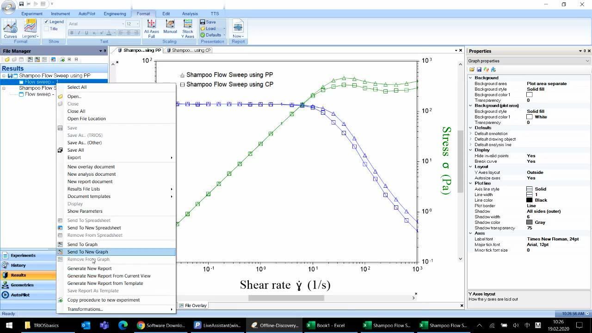Screen dimensions: 592x333
Task: Click the save icon in Properties toolbar
Action: click(479, 69)
